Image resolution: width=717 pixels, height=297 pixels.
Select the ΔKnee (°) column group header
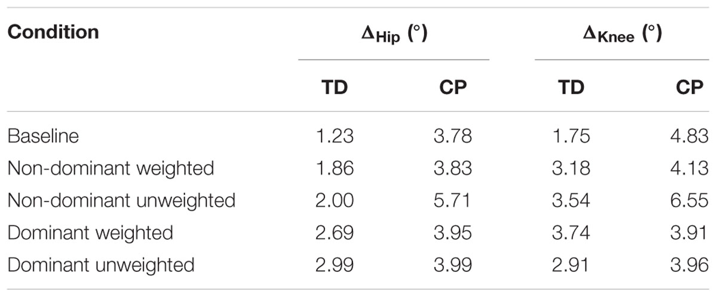pos(623,34)
